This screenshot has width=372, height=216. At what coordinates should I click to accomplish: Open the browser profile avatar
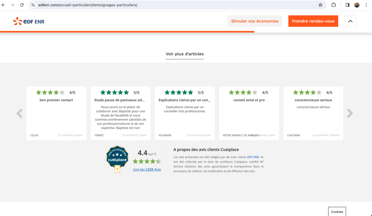356,5
